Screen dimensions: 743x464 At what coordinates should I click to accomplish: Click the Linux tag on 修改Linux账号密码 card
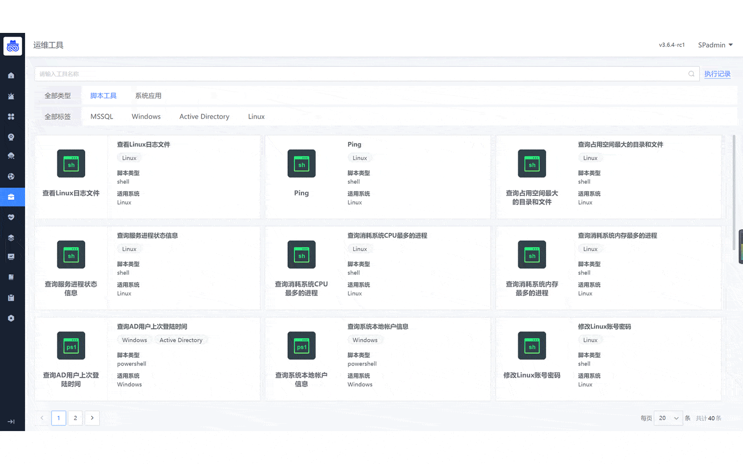[590, 340]
